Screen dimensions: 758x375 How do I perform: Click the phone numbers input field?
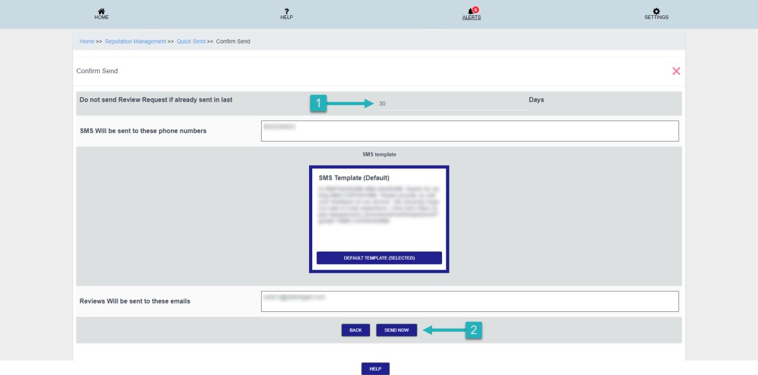[x=470, y=130]
